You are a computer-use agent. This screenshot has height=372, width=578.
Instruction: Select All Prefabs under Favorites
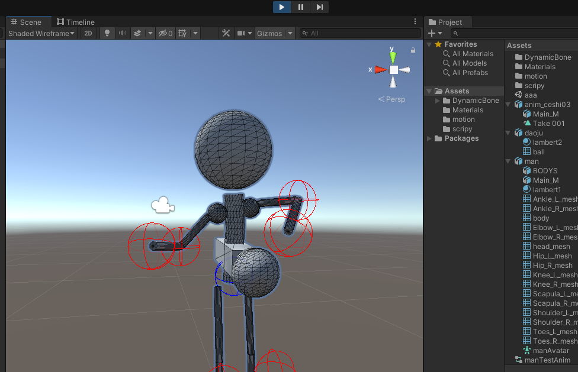[x=471, y=73]
